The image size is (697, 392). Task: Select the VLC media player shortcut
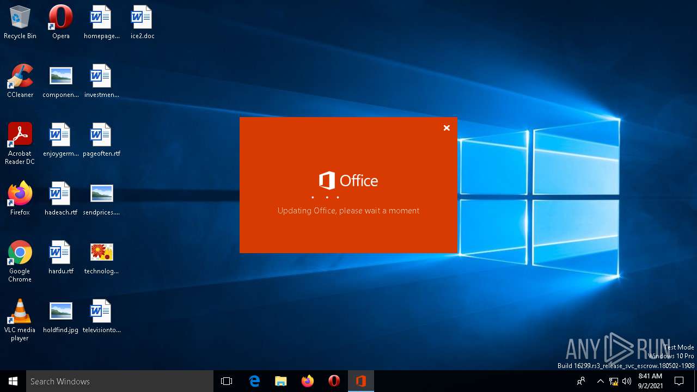[x=20, y=320]
